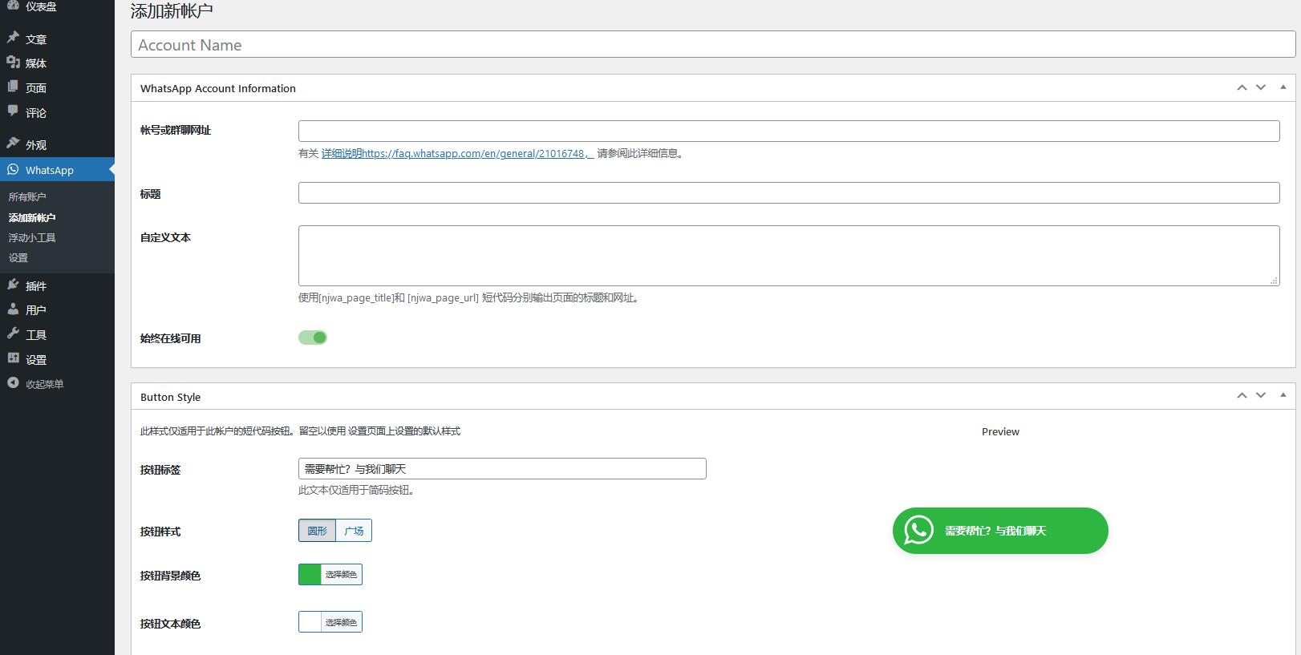This screenshot has height=655, width=1301.
Task: Collapse the WhatsApp Account Information panel
Action: (1283, 87)
